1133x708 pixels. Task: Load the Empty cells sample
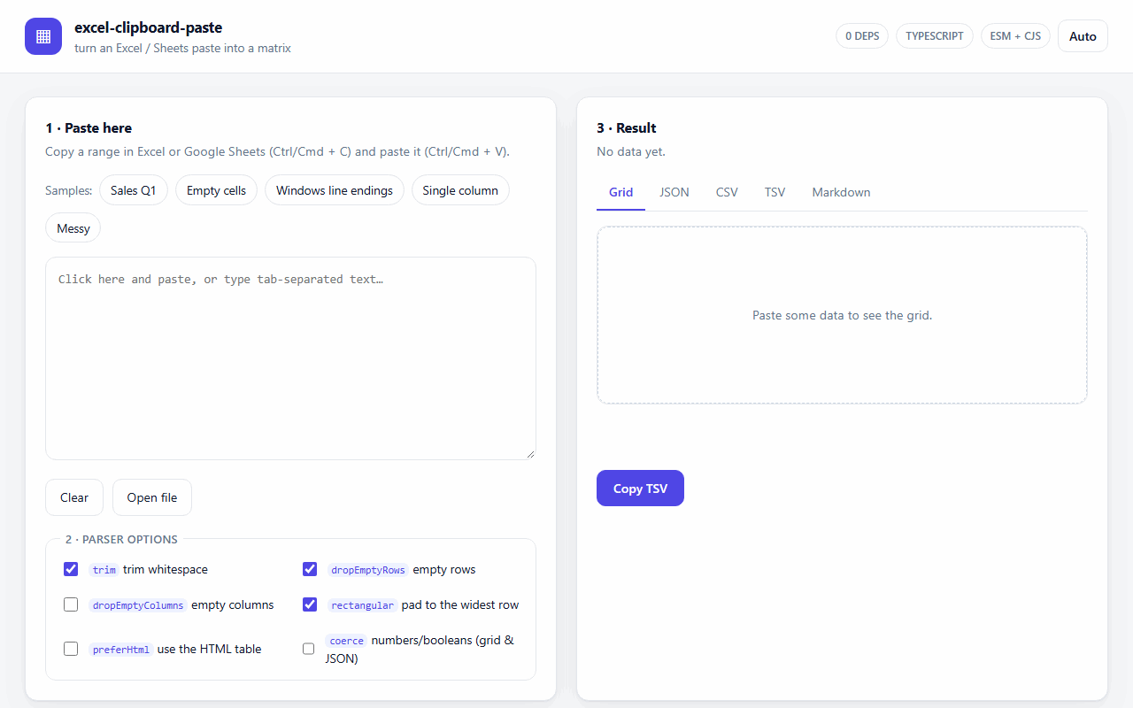[216, 190]
